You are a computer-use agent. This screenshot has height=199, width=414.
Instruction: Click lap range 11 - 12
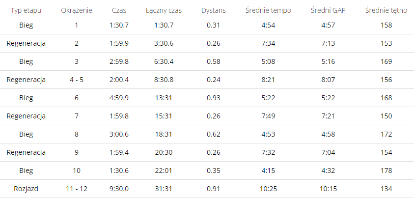coord(77,189)
